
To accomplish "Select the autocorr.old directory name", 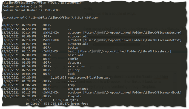I will [x=78, y=36].
